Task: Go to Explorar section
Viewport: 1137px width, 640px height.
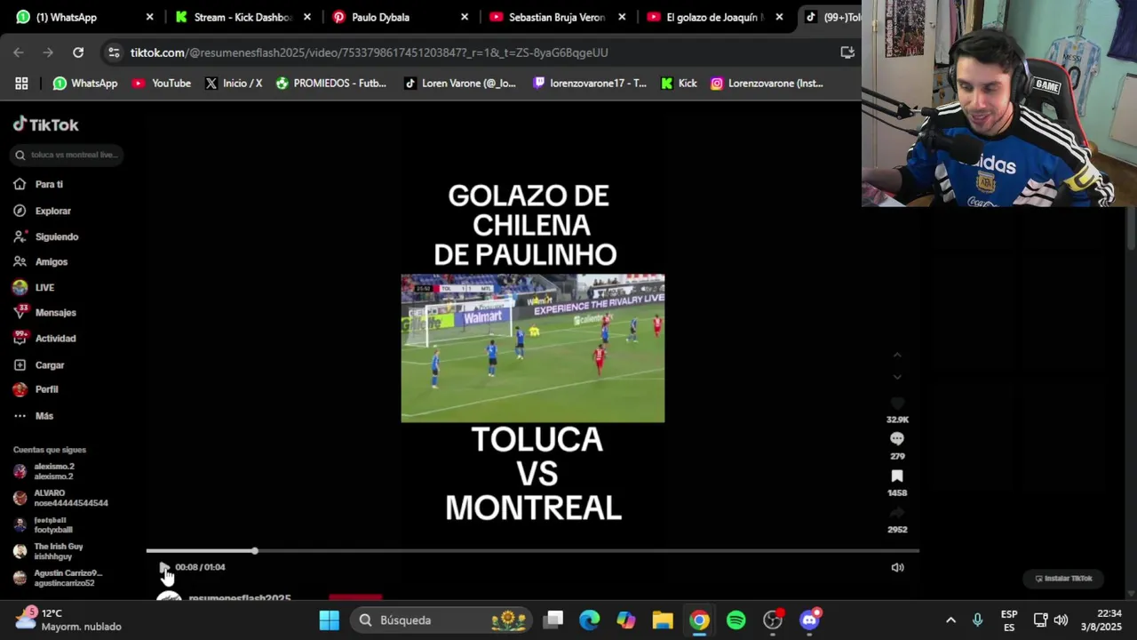Action: (43, 211)
